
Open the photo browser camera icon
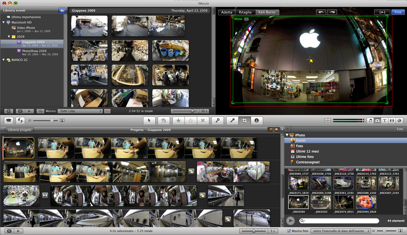coord(377,120)
